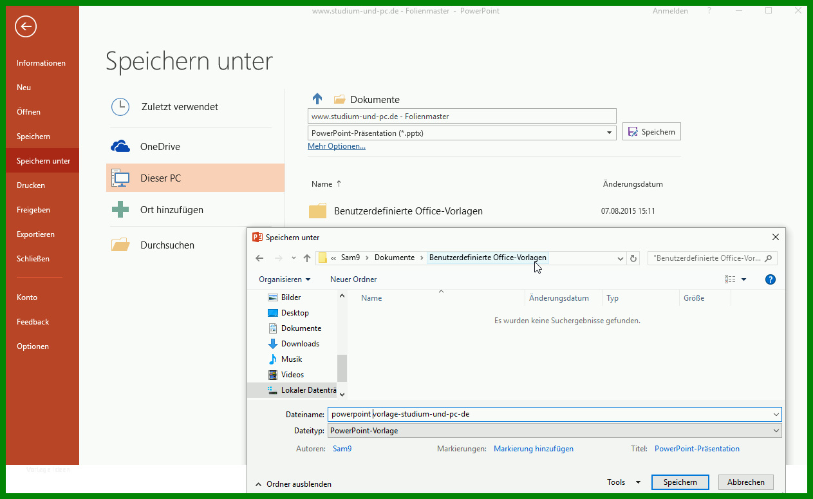Screen dimensions: 813x499
Task: Open the Tools dropdown menu
Action: pos(624,482)
